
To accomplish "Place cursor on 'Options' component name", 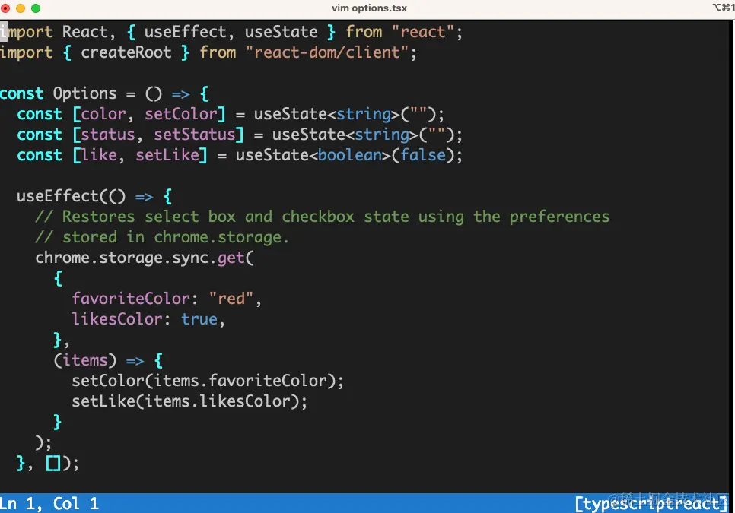I will 85,93.
